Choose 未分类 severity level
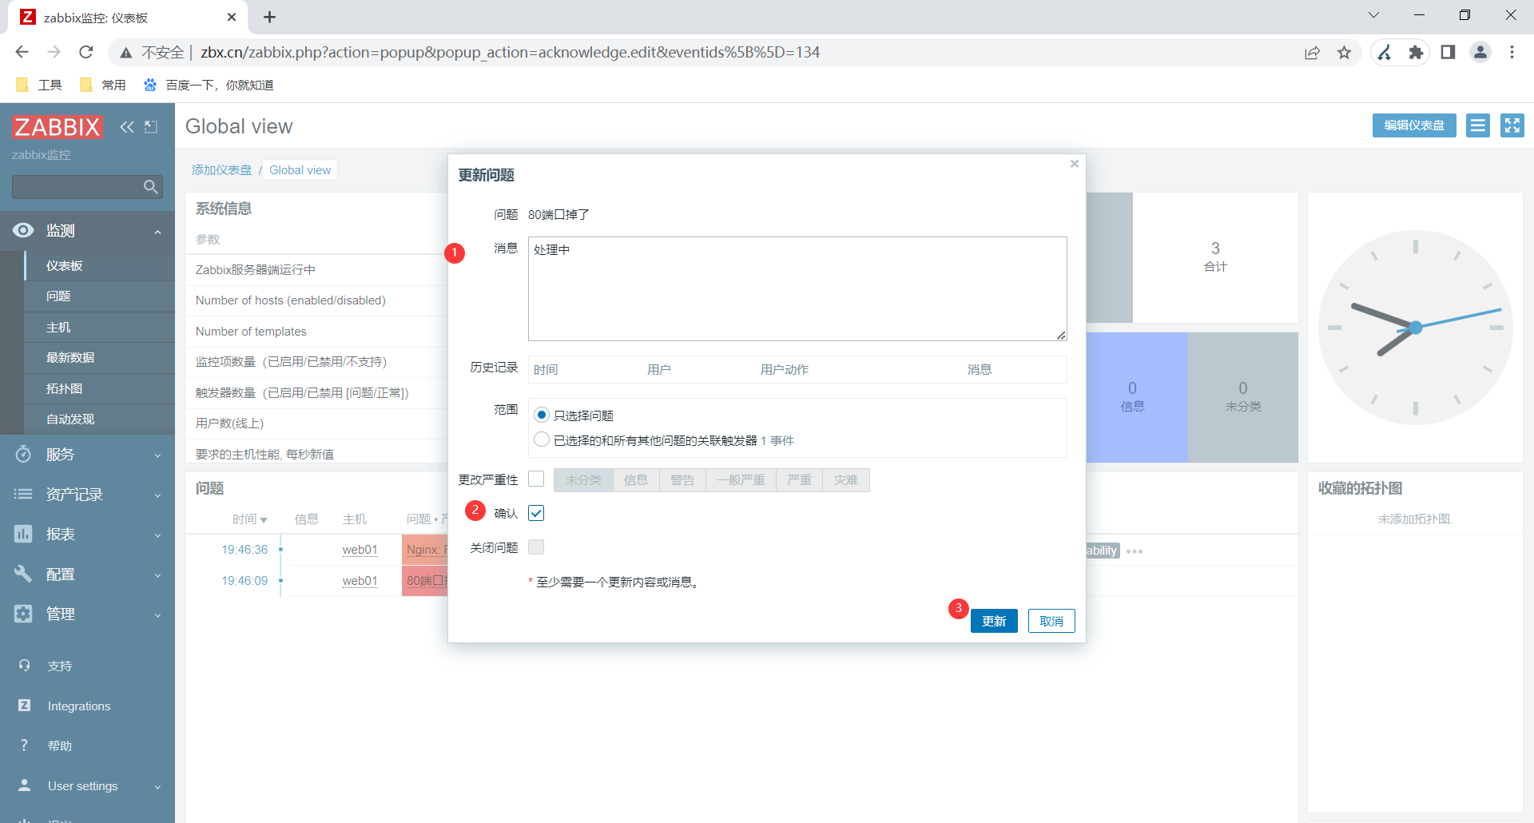Image resolution: width=1534 pixels, height=823 pixels. (583, 479)
